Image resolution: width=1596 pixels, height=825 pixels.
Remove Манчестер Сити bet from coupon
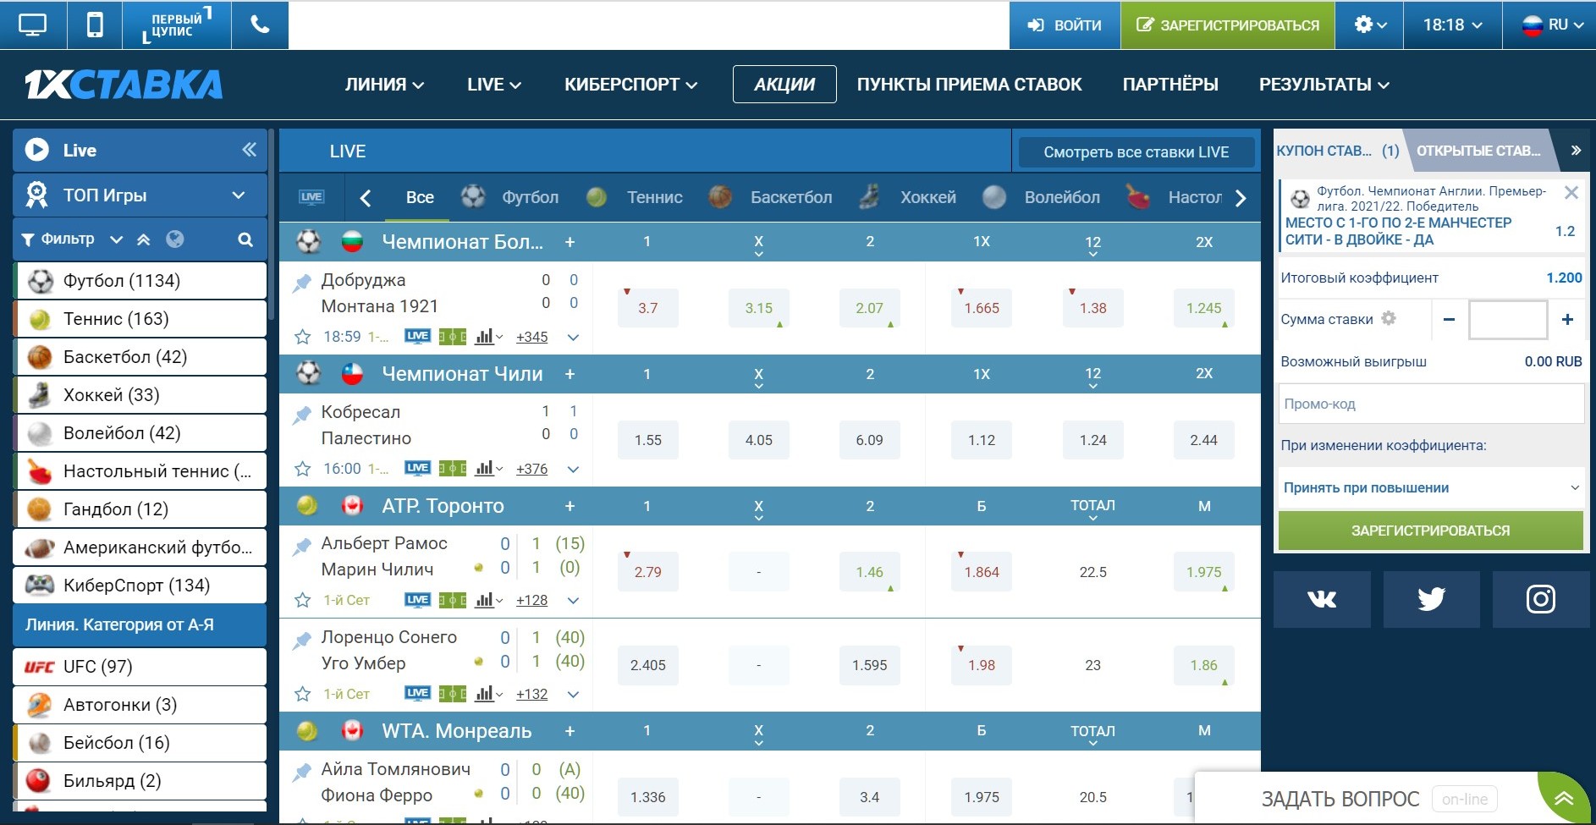pyautogui.click(x=1571, y=192)
